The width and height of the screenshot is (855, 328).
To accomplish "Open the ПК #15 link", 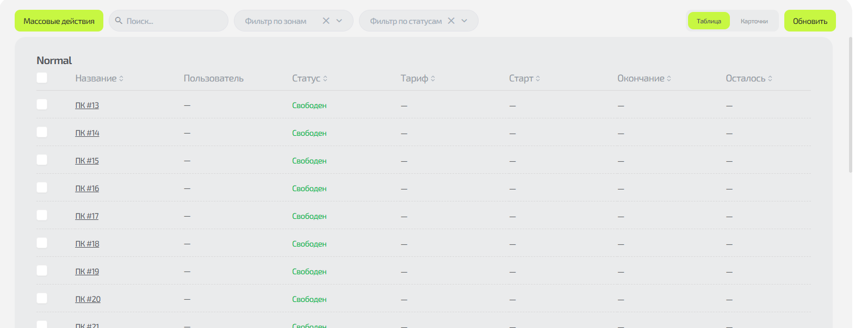I will coord(87,161).
